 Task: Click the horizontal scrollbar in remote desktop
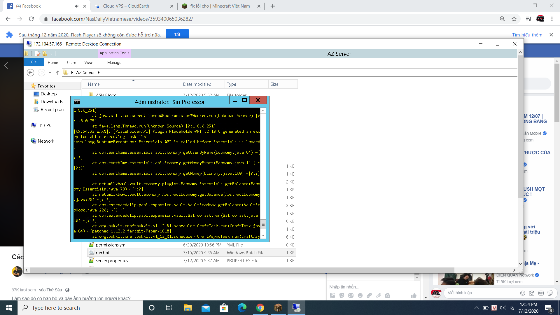pyautogui.click(x=242, y=270)
